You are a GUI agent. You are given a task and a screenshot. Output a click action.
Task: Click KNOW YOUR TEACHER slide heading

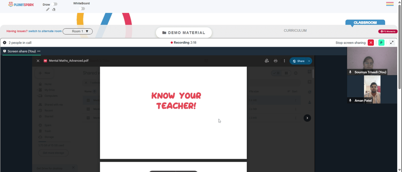176,100
